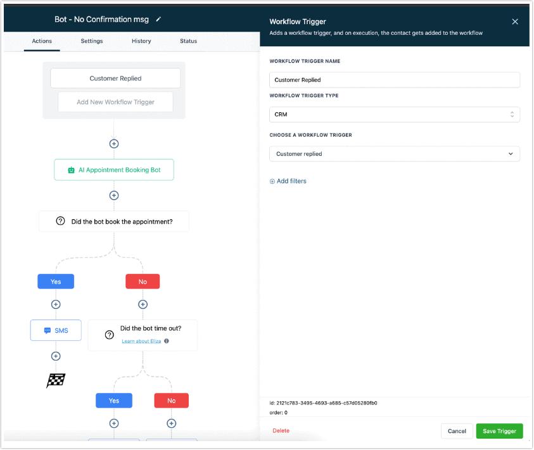Screen dimensions: 534x450
Task: Click the info icon beside Learn about Eliza
Action: 167,341
